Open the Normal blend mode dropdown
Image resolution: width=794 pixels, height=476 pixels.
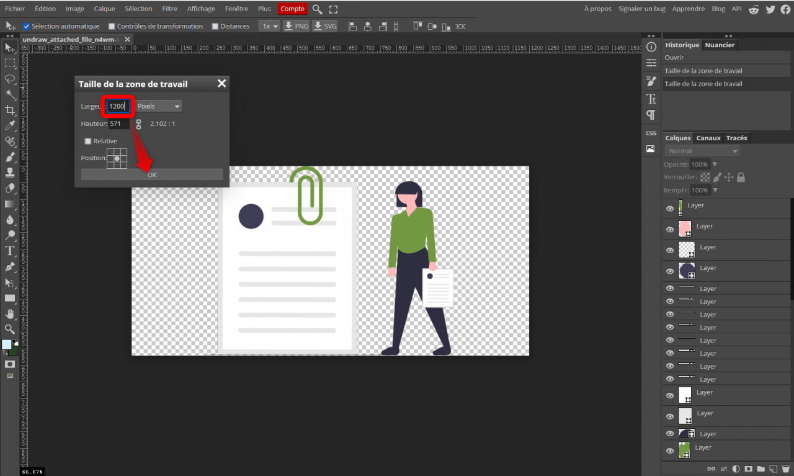pyautogui.click(x=702, y=151)
